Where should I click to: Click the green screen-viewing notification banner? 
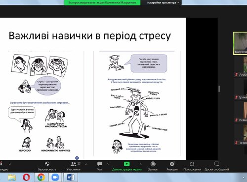tap(102, 2)
